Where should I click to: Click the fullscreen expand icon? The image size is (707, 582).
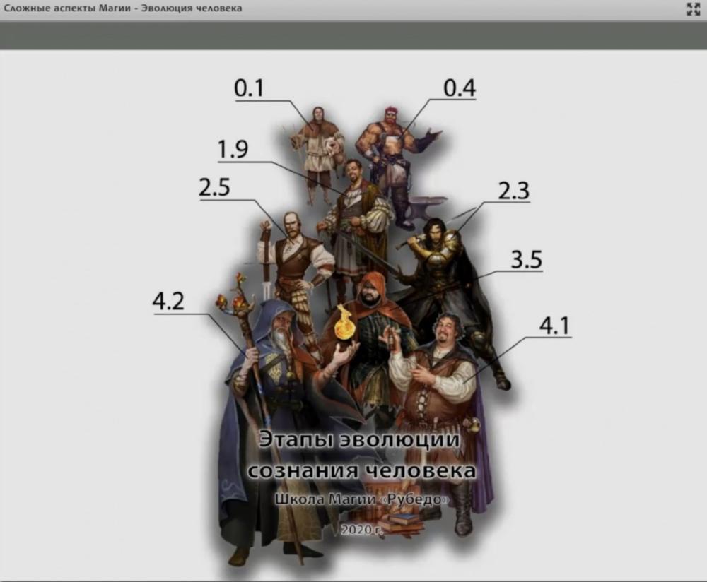pos(693,8)
